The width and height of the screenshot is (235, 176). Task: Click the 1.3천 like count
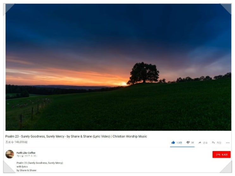pyautogui.click(x=179, y=142)
